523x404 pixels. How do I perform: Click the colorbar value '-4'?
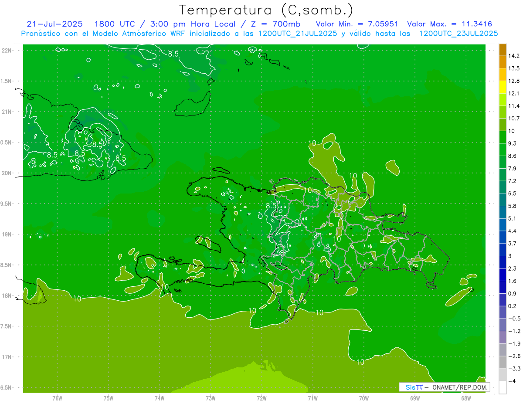pyautogui.click(x=512, y=381)
